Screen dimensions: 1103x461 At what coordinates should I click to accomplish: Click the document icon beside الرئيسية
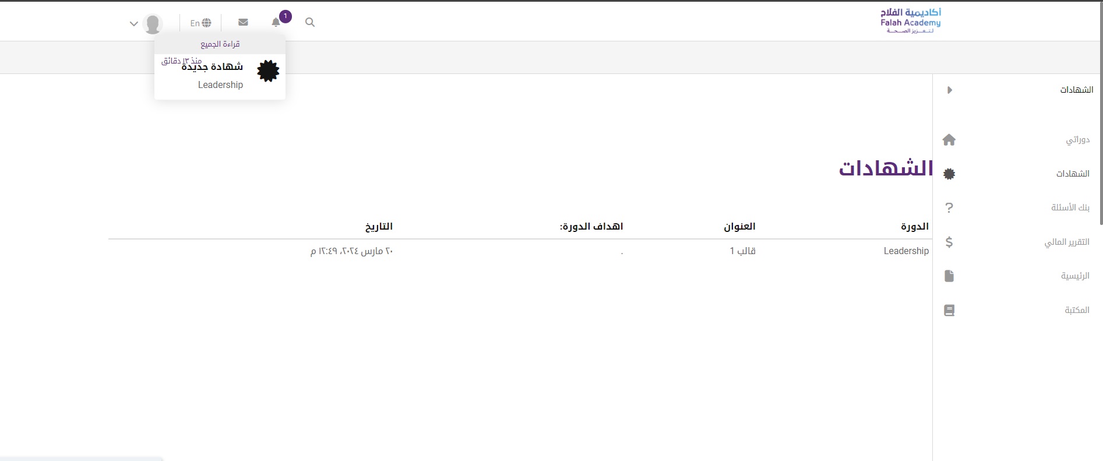[x=949, y=276]
